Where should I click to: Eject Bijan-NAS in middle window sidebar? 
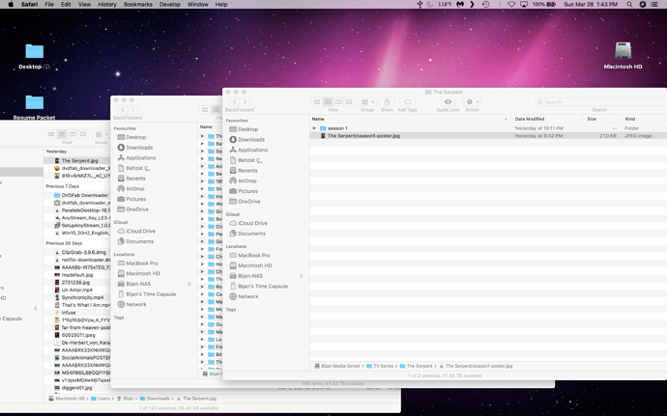189,284
